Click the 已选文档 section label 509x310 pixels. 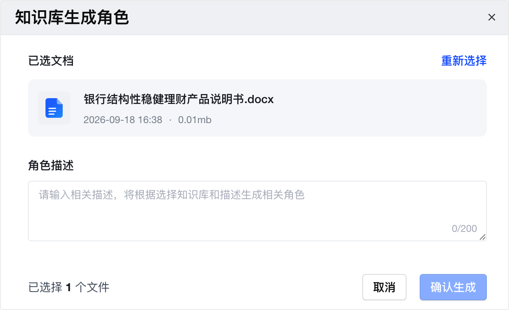[51, 61]
